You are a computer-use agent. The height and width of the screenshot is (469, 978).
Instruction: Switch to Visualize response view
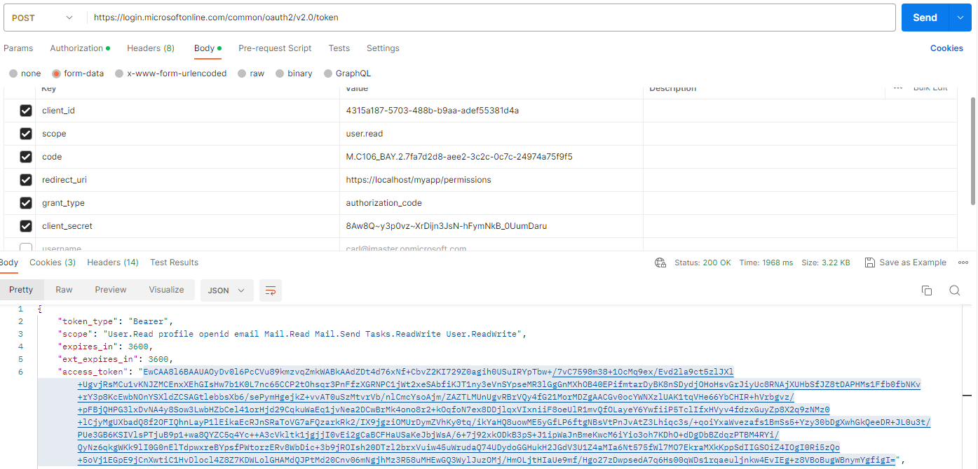tap(166, 290)
